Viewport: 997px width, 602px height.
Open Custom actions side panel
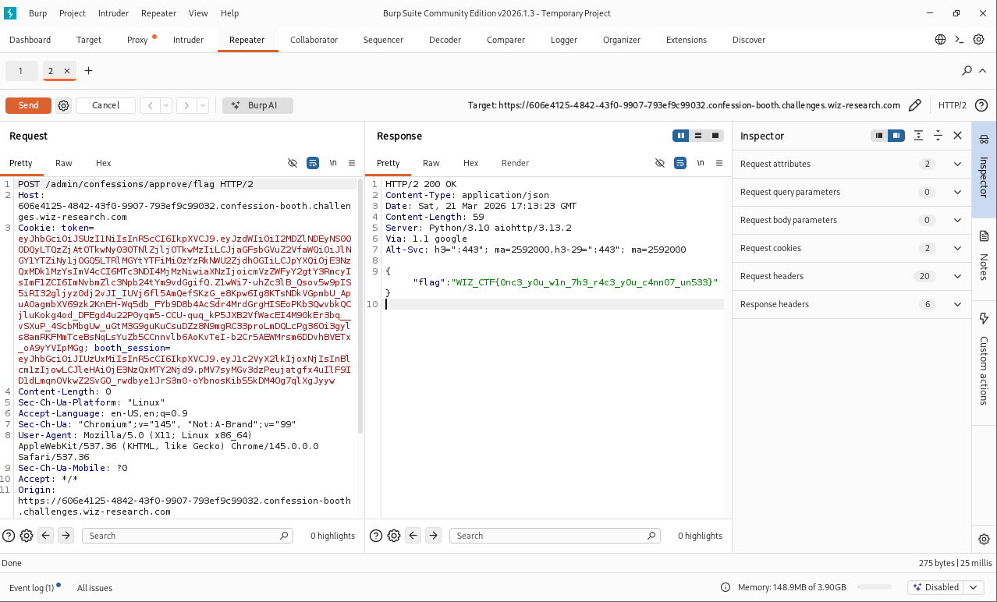[984, 359]
